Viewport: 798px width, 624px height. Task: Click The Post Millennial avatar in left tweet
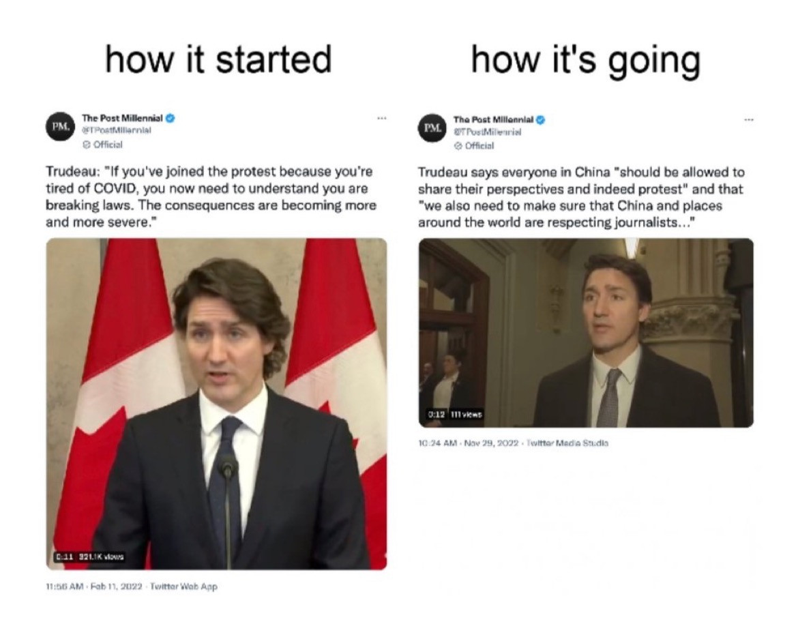[x=61, y=126]
